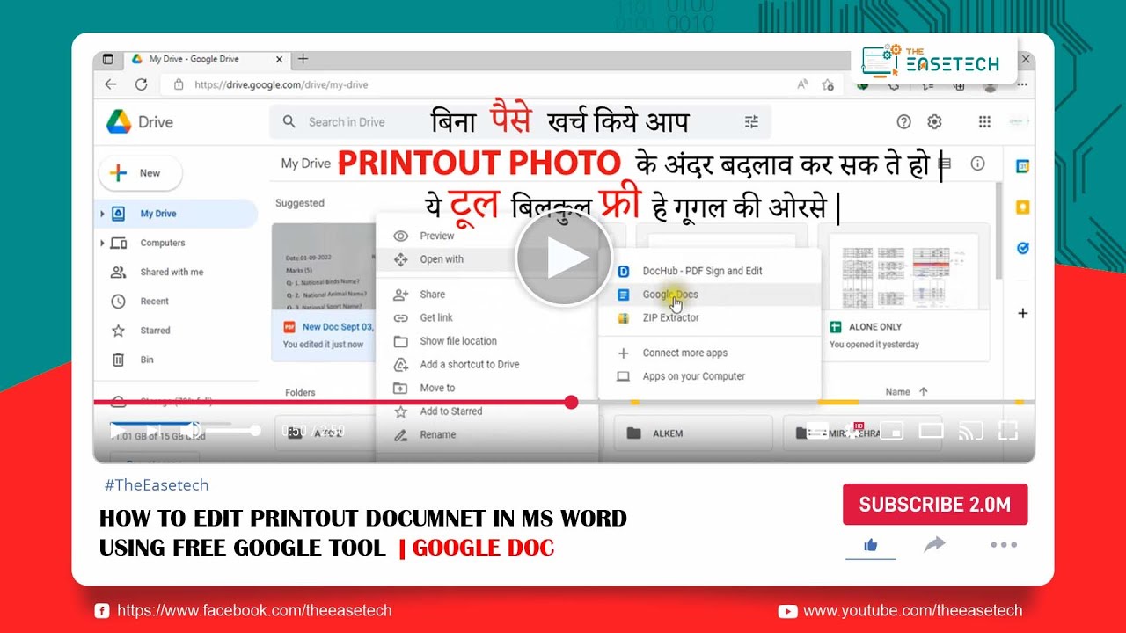
Task: Click the volume slider handle
Action: click(255, 431)
